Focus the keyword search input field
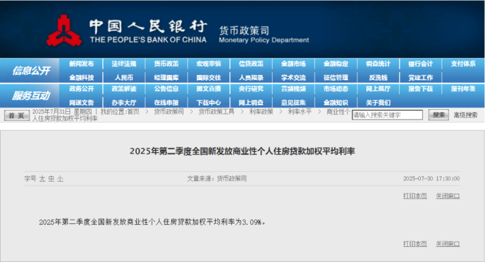 pos(387,115)
